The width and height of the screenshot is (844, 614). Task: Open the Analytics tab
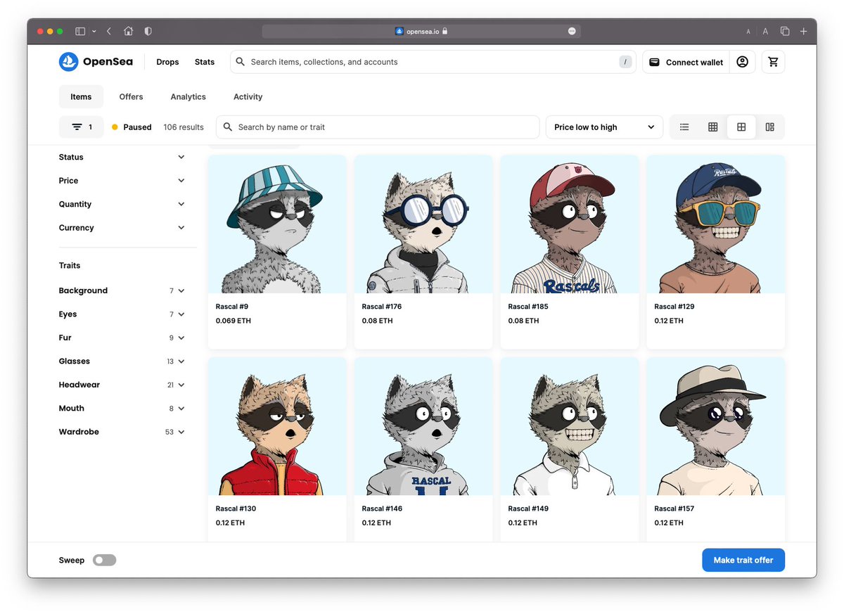188,97
